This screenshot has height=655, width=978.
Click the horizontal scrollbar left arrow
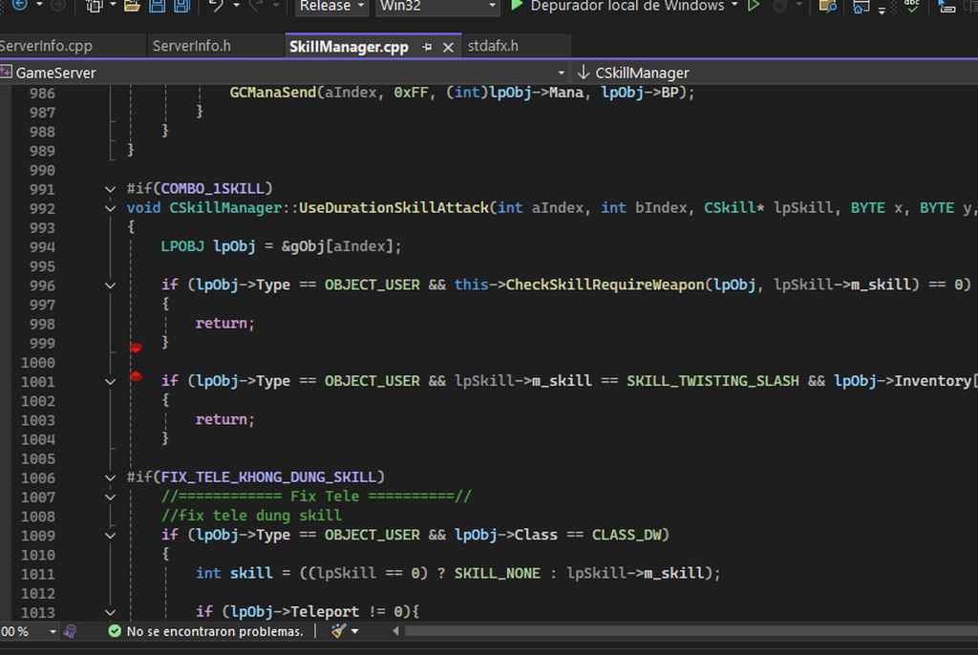pyautogui.click(x=395, y=631)
